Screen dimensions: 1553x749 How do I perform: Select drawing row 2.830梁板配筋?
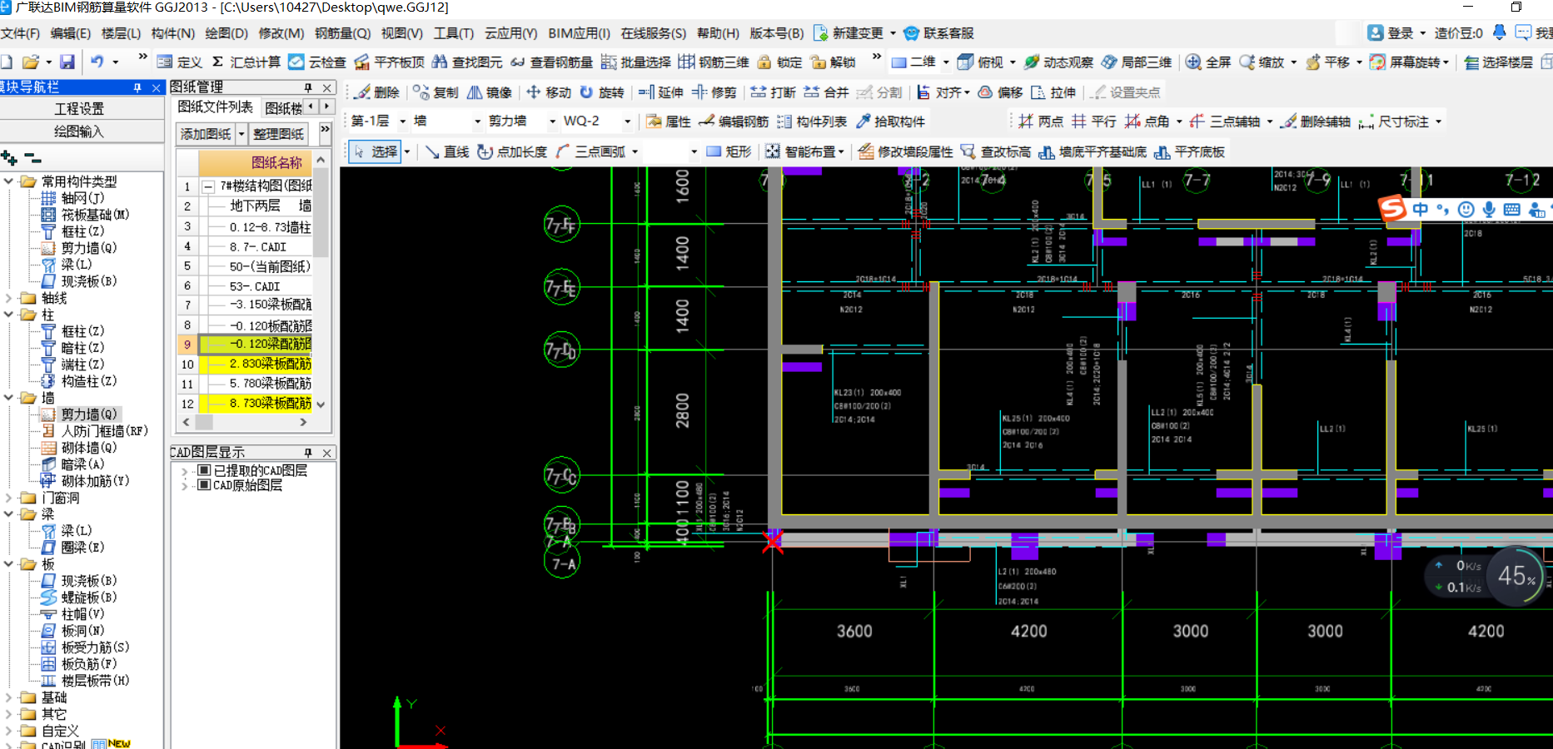pos(255,364)
